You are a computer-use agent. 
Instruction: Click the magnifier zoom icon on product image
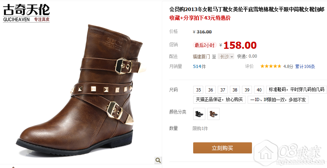coord(158,160)
